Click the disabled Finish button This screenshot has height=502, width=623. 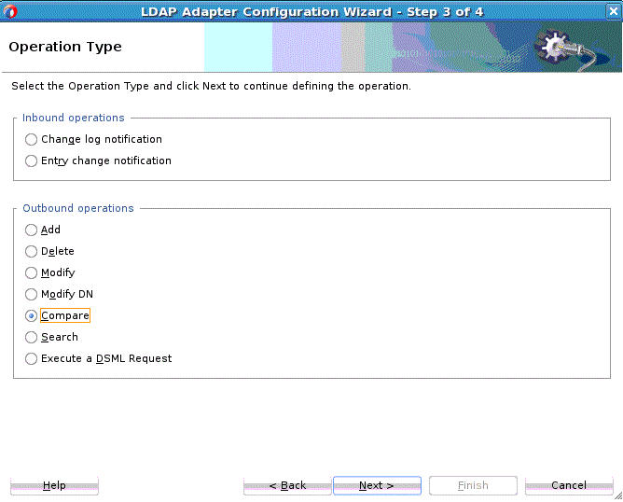click(x=473, y=486)
